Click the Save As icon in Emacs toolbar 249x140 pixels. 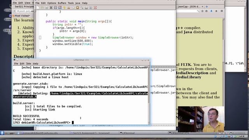(60, 7)
